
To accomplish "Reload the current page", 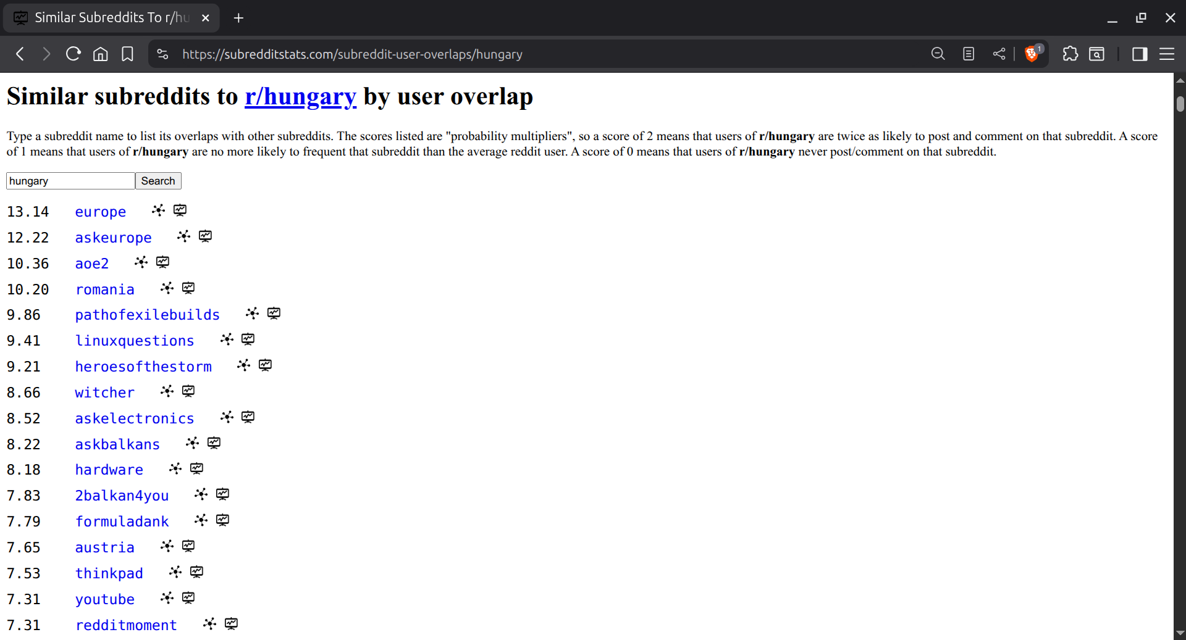I will (x=74, y=54).
